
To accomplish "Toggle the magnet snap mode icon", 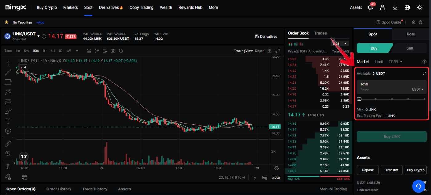I will (x=8, y=167).
